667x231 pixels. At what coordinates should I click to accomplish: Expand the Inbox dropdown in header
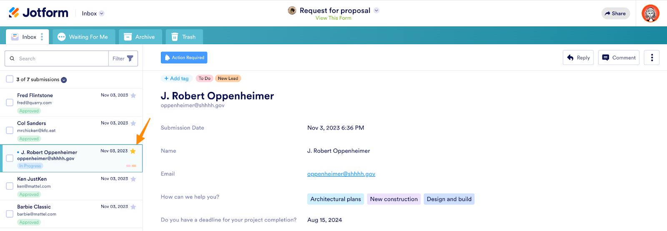[x=101, y=13]
